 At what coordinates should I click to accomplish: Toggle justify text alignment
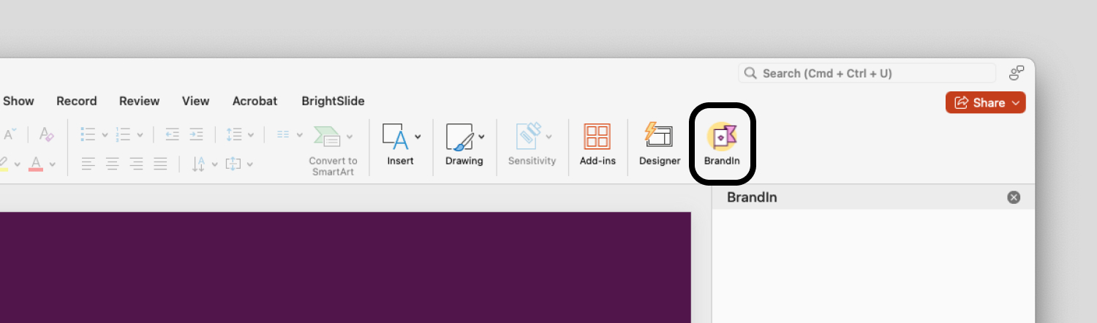click(160, 164)
